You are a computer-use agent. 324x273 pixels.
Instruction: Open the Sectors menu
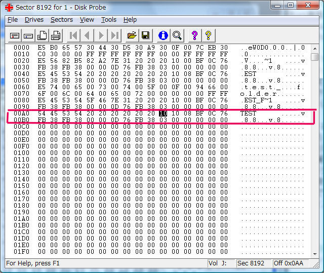tap(62, 20)
